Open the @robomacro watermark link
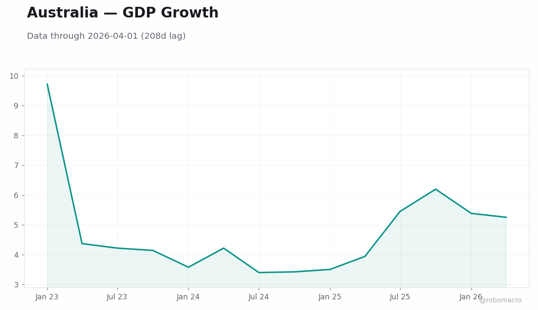This screenshot has width=538, height=310. click(x=500, y=300)
